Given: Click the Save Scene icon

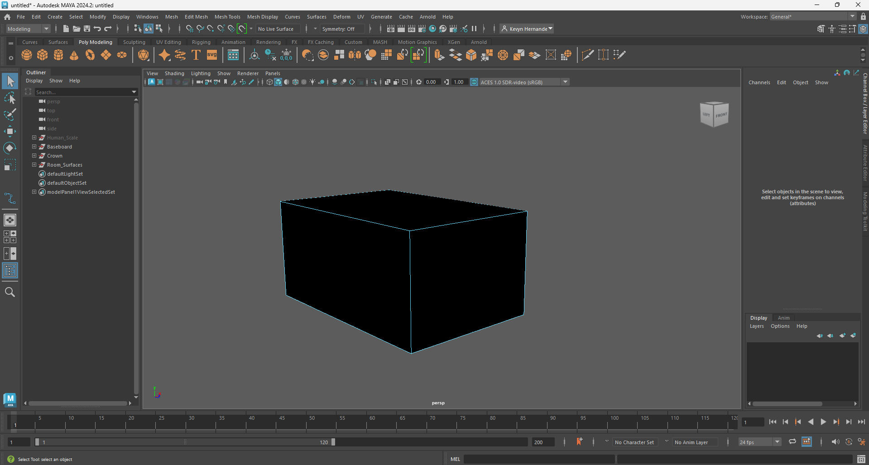Looking at the screenshot, I should 87,29.
